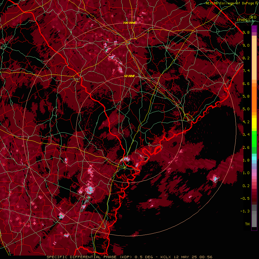Click the purple top segment of the color bar

tap(254, 29)
